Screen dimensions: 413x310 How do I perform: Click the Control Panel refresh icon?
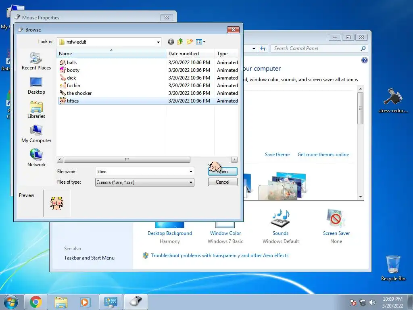[263, 48]
